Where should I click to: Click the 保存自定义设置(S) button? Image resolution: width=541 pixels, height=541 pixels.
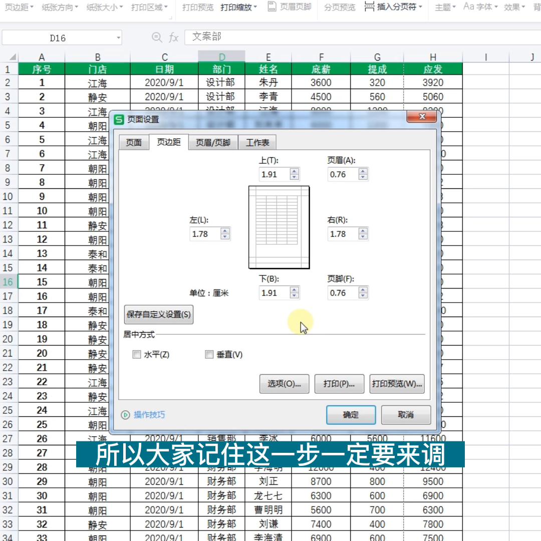tap(159, 315)
